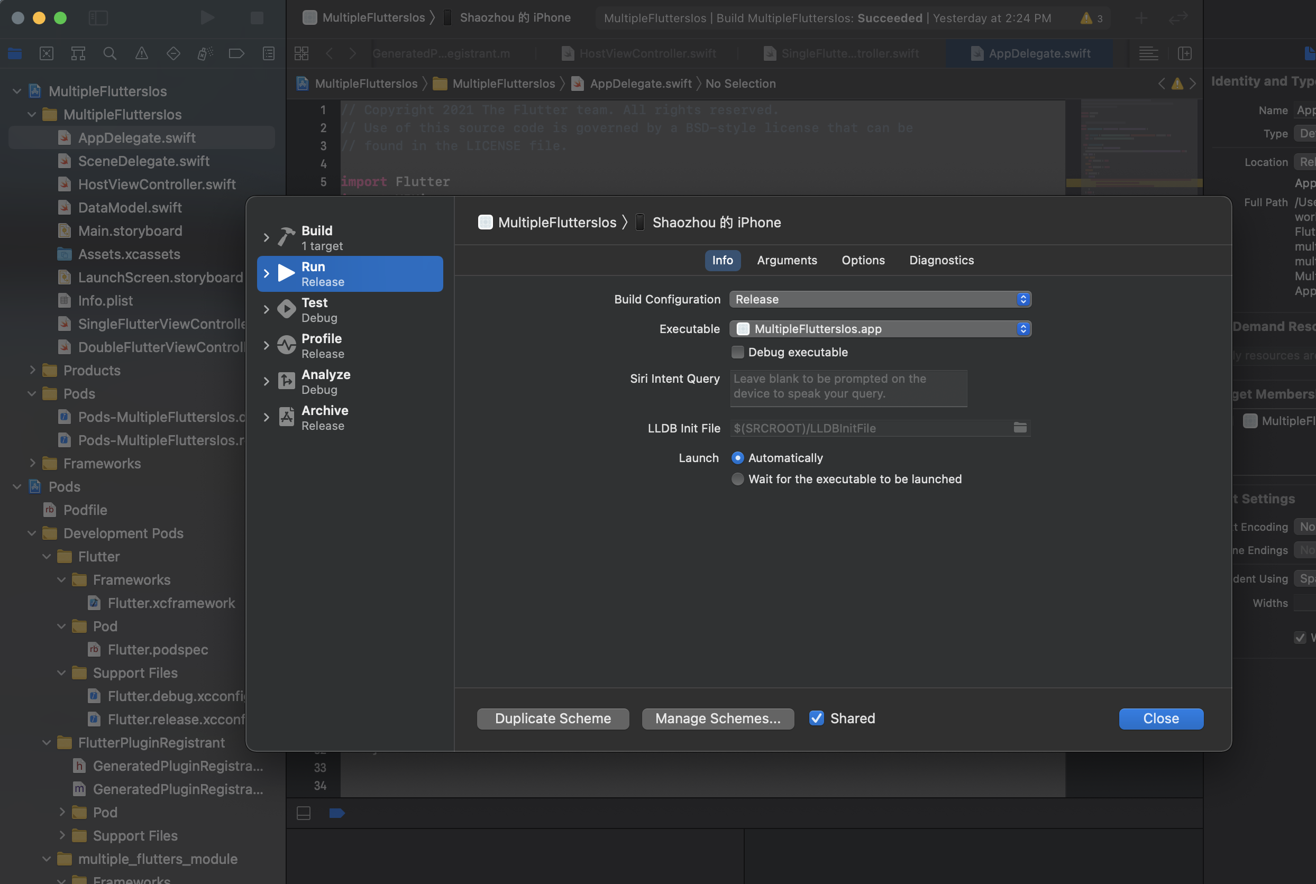Open the Issue navigator warning icon
The image size is (1316, 884).
tap(142, 53)
